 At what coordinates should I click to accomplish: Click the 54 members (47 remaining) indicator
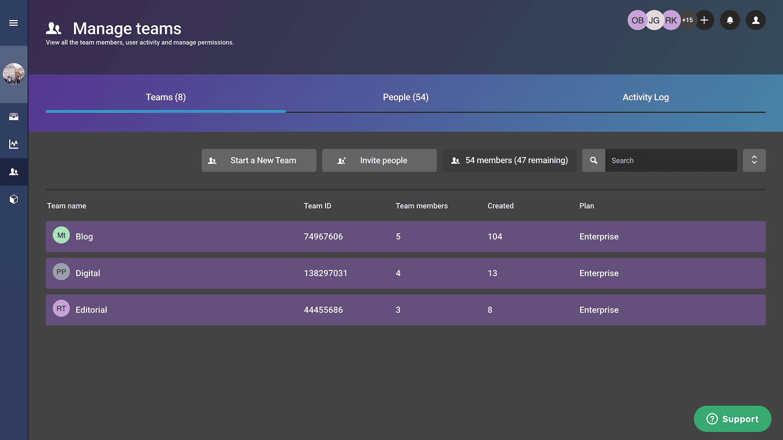pyautogui.click(x=510, y=160)
